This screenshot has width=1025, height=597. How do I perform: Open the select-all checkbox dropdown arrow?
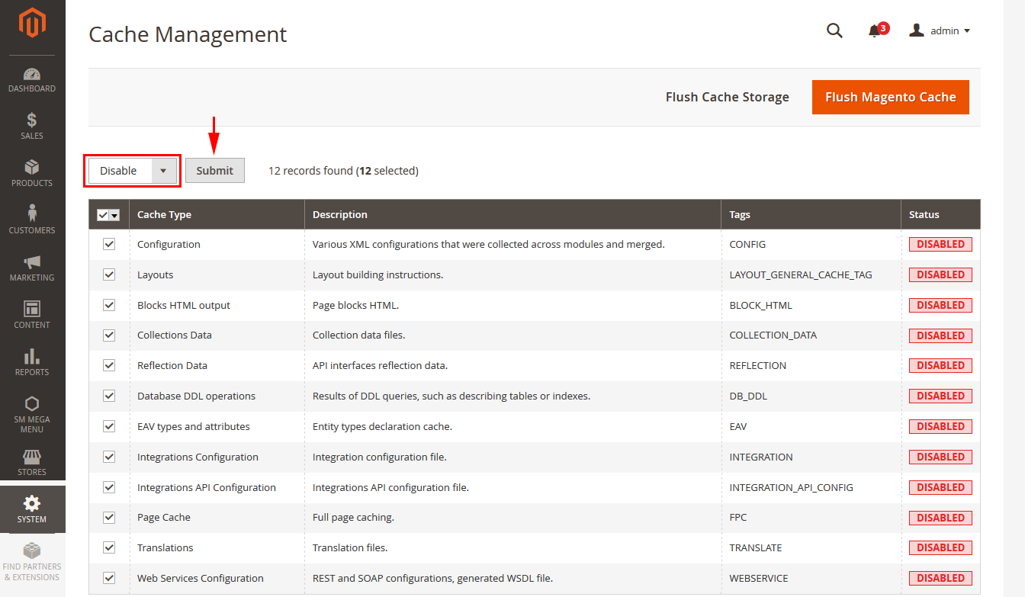(115, 216)
